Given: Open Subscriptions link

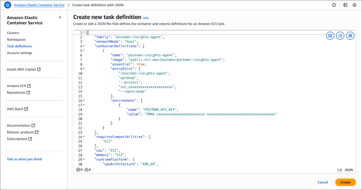Looking at the screenshot, I should (17, 139).
